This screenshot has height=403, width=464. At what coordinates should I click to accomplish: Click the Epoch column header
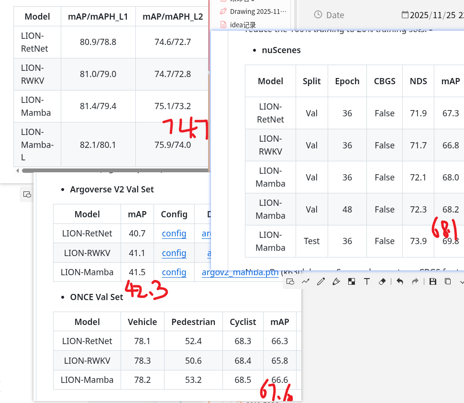tap(347, 81)
